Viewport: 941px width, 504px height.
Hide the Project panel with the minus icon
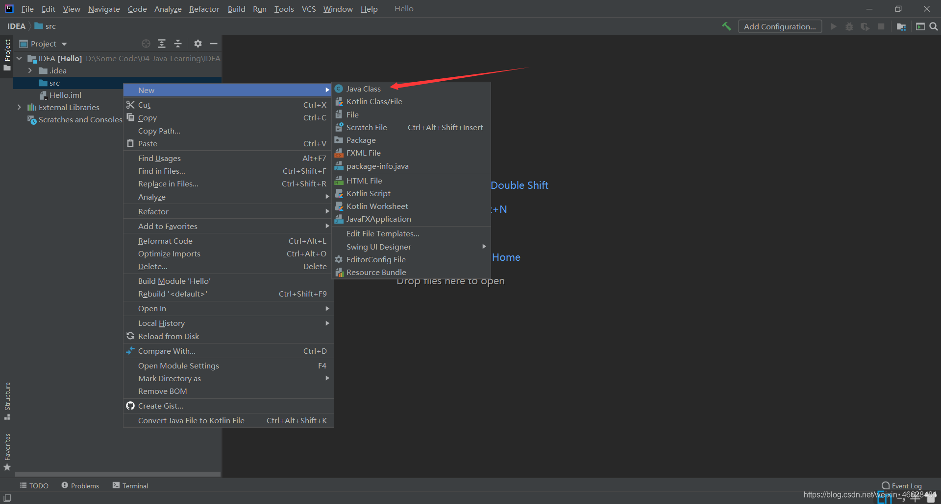(x=214, y=44)
